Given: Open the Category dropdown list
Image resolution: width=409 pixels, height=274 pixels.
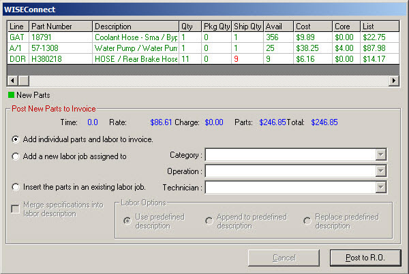Looking at the screenshot, I should (380, 155).
